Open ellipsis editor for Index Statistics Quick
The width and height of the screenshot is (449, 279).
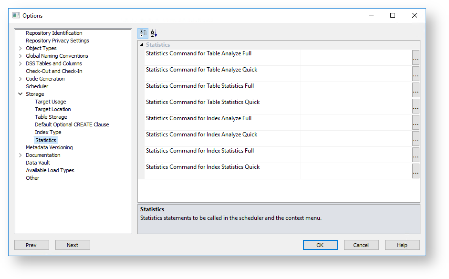tap(416, 171)
